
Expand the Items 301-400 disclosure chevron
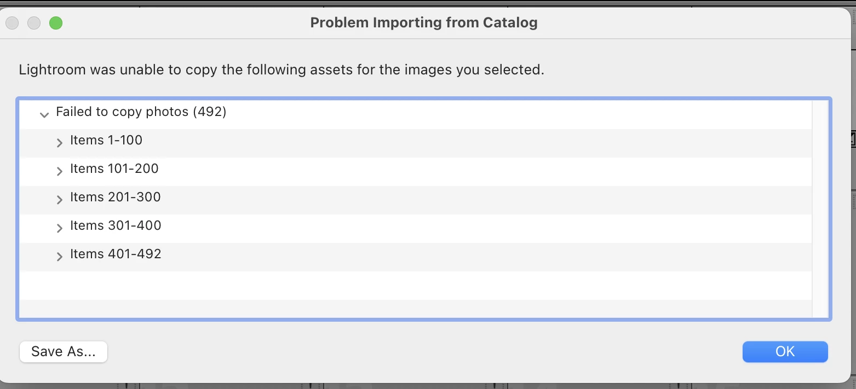pos(60,228)
